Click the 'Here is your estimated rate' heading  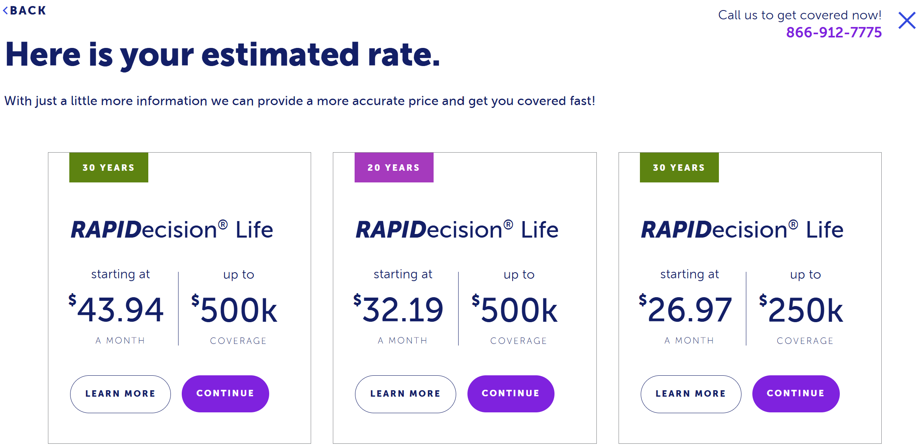(x=222, y=56)
